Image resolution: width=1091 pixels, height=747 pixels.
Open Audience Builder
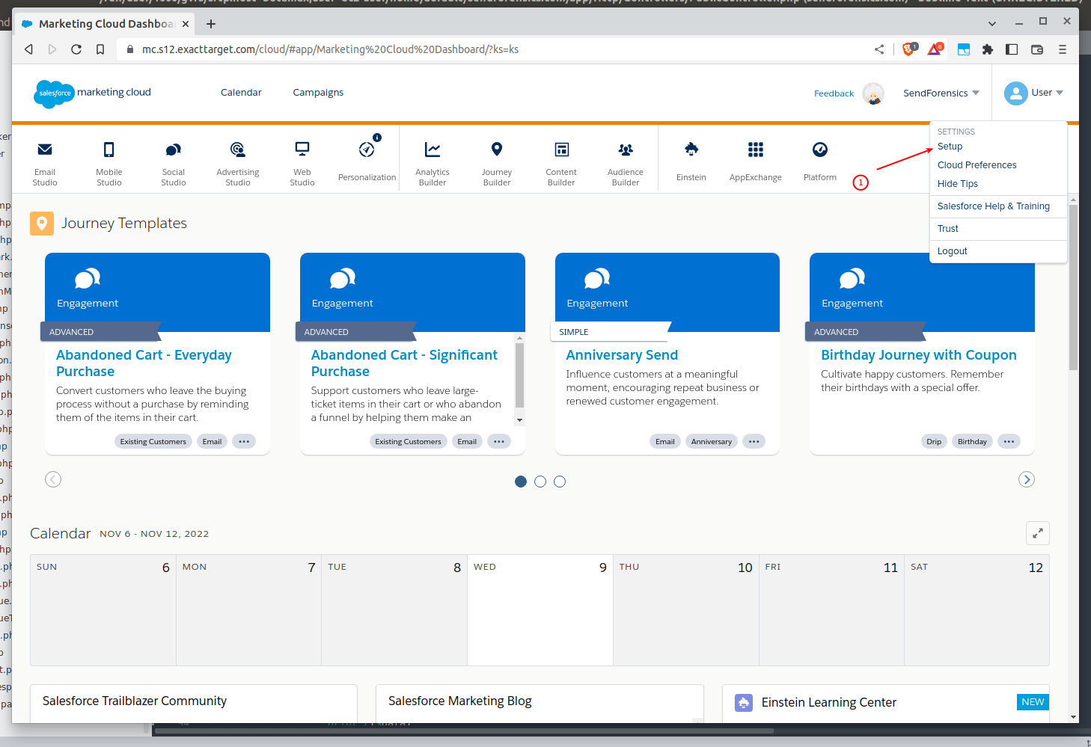coord(626,163)
